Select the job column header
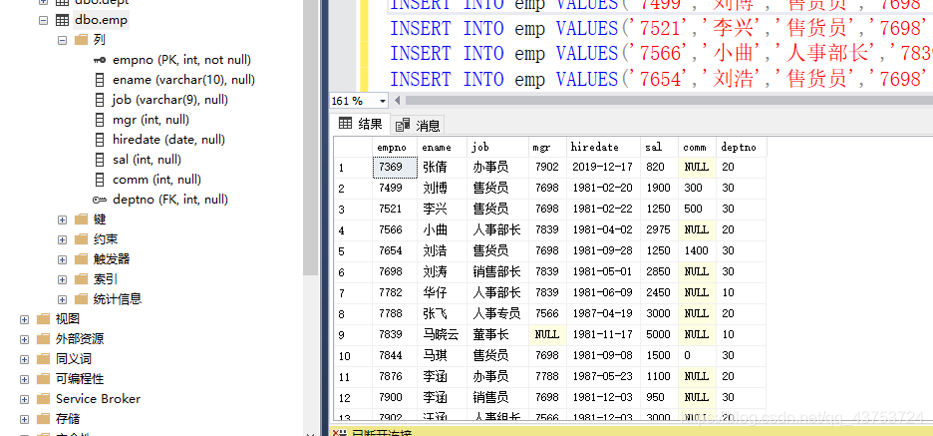Viewport: 933px width, 436px height. [x=498, y=147]
